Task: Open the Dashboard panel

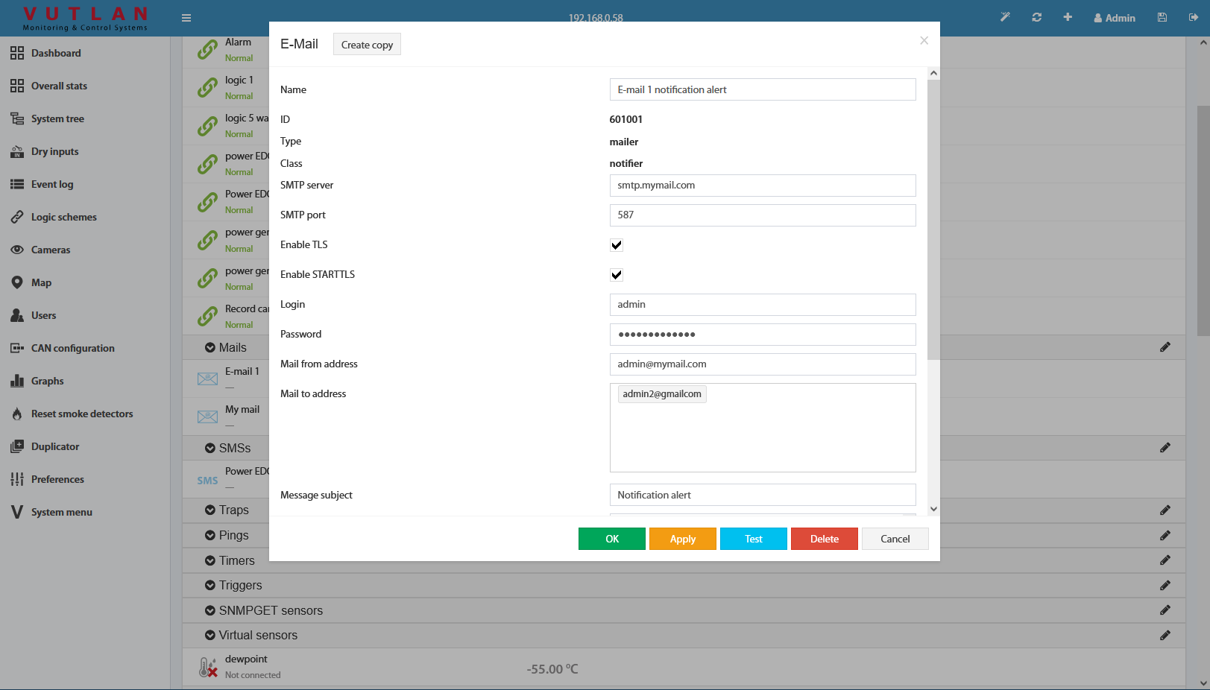Action: pyautogui.click(x=55, y=53)
